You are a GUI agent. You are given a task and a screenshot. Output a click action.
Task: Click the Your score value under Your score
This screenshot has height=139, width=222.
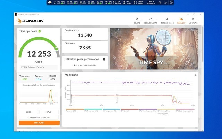[x=24, y=80]
